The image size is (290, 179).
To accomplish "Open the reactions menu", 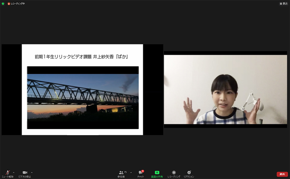I will click(x=188, y=173).
